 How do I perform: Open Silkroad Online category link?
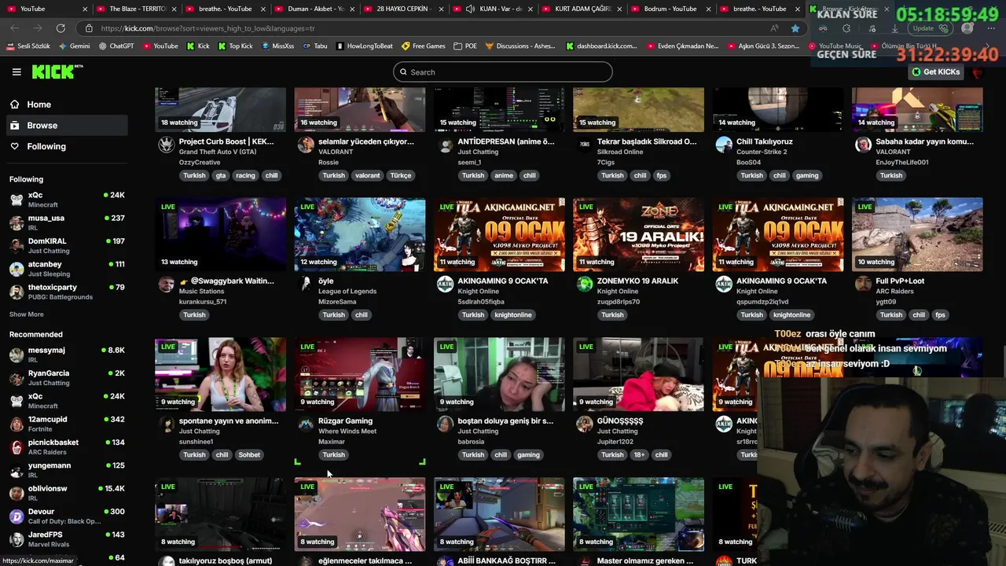coord(620,152)
